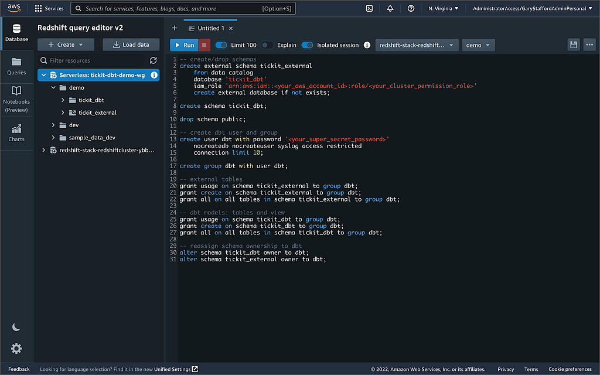This screenshot has width=600, height=375.
Task: Open the demo database dropdown
Action: (478, 45)
